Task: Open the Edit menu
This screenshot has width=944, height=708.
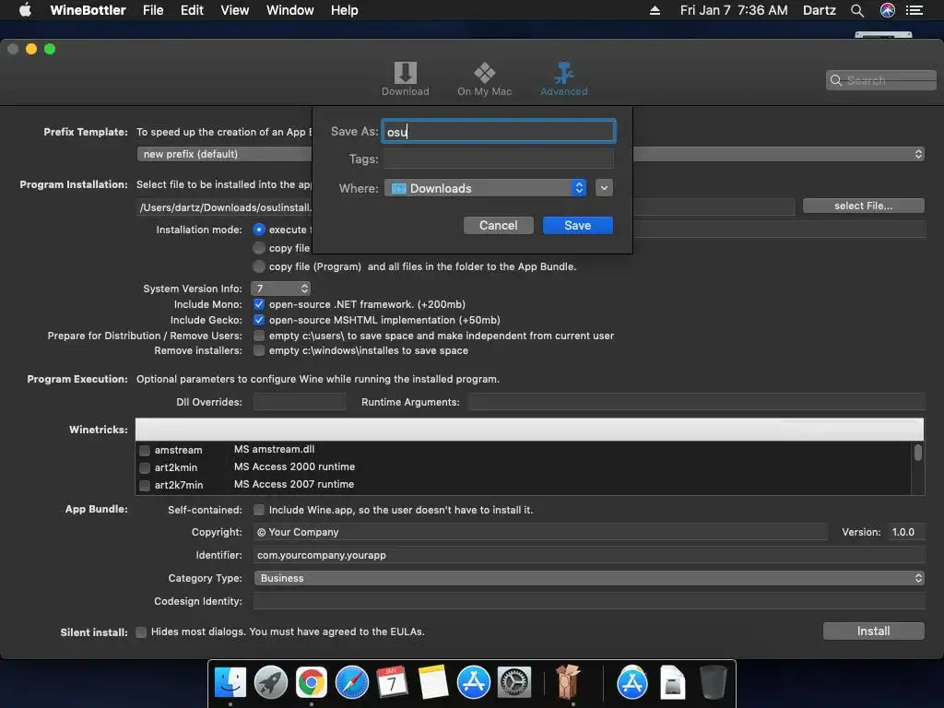Action: pyautogui.click(x=192, y=10)
